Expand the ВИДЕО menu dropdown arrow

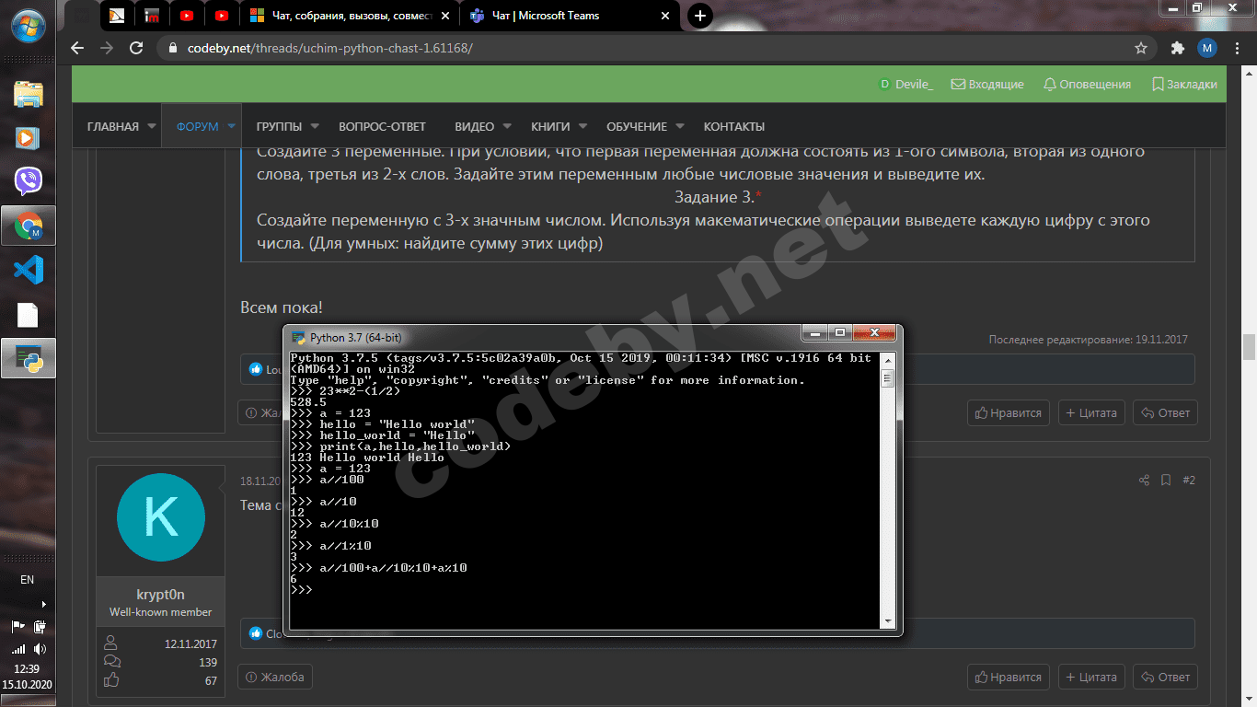pyautogui.click(x=507, y=126)
